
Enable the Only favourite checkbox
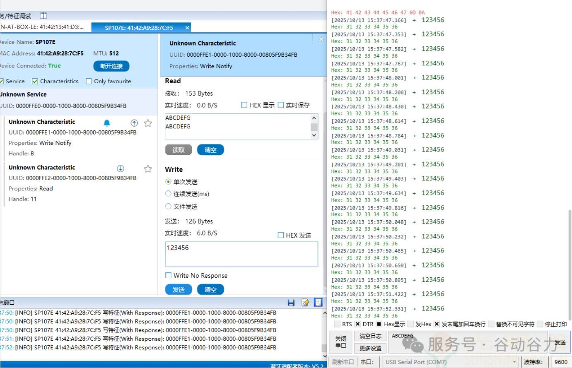[89, 81]
